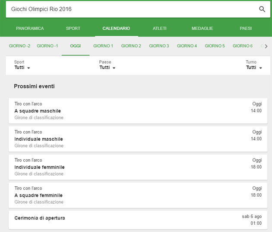Open the Paesi tab
272x232 pixels.
246,28
